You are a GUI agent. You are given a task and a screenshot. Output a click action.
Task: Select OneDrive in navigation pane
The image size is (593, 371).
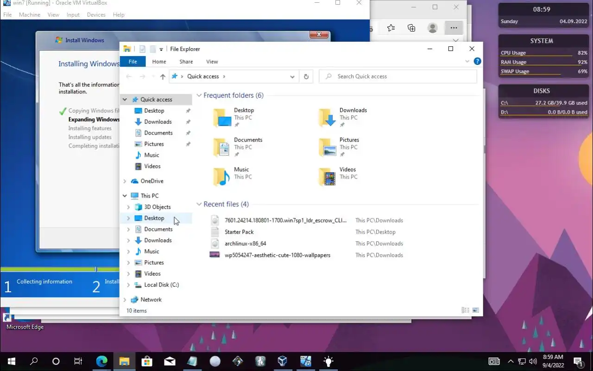pos(151,181)
